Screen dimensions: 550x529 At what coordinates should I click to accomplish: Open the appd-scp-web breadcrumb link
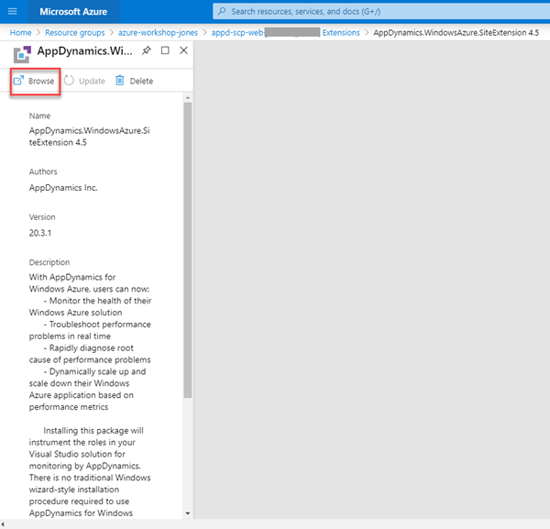pos(238,33)
